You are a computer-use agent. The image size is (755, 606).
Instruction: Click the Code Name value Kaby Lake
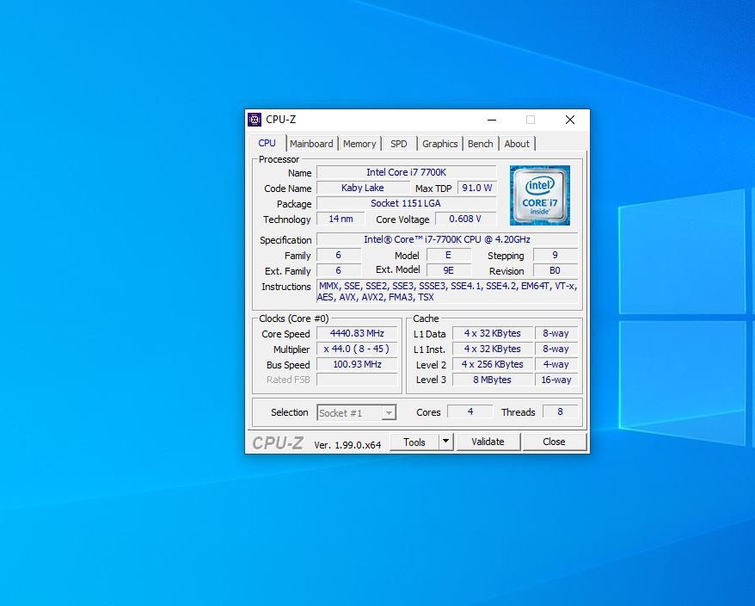click(x=363, y=188)
